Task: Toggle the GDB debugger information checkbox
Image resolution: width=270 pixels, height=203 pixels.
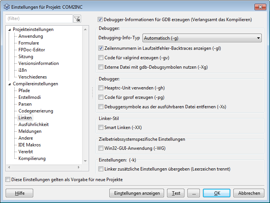Action: click(x=100, y=19)
